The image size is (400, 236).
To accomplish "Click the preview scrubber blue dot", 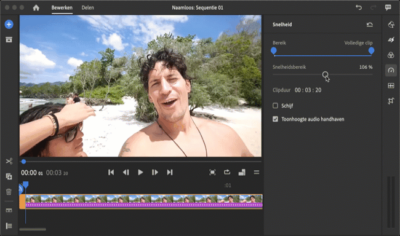I will (24, 162).
